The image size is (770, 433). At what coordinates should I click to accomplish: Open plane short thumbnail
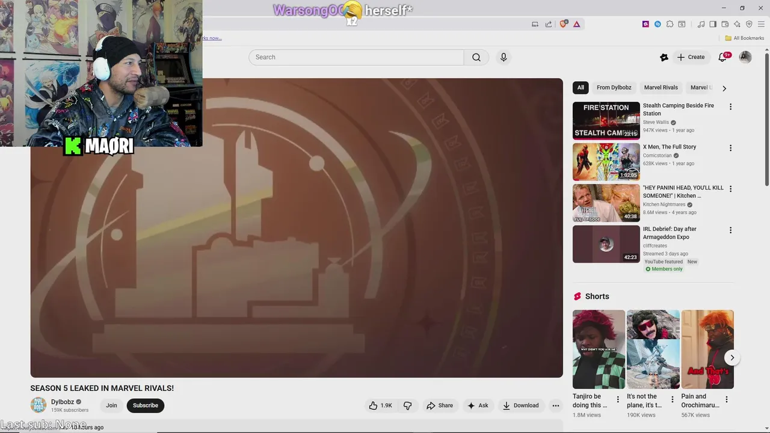(653, 349)
